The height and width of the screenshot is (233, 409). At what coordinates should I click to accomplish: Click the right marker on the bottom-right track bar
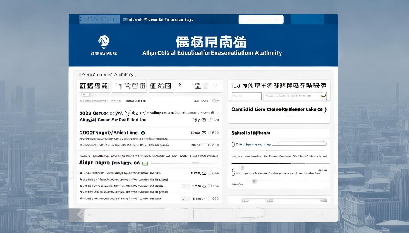323,201
